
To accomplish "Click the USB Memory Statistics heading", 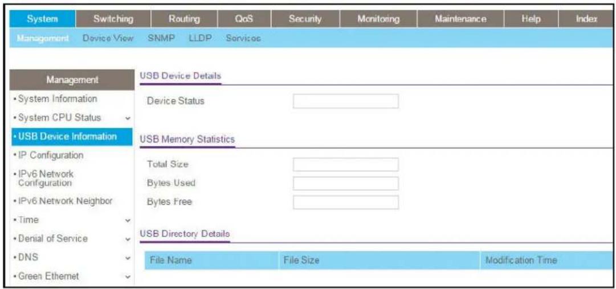I will [187, 139].
